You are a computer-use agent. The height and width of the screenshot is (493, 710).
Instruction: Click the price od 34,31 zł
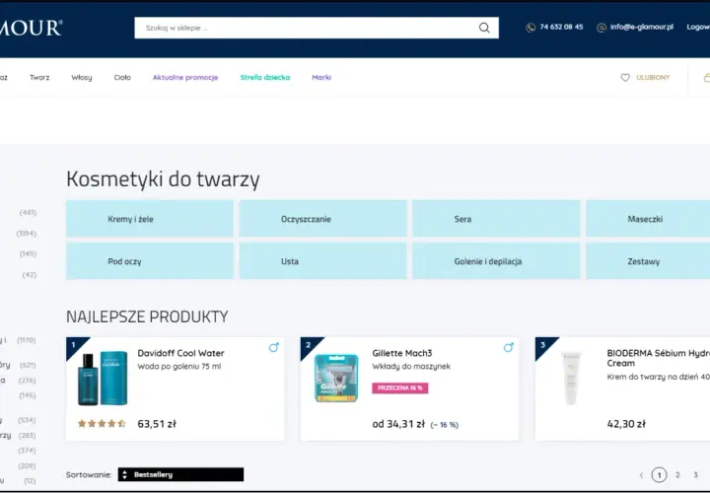[x=398, y=424]
